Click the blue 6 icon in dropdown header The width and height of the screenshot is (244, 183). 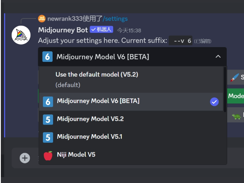point(48,57)
